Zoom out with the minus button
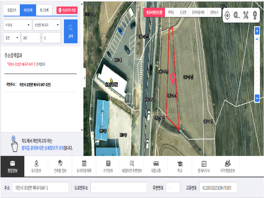This screenshot has height=198, width=264. pos(257,99)
